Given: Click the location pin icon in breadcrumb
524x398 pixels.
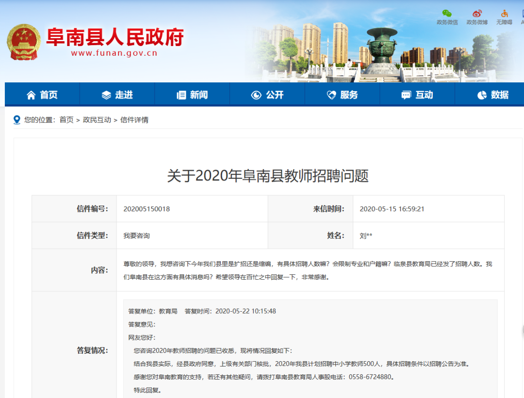Looking at the screenshot, I should (x=17, y=120).
